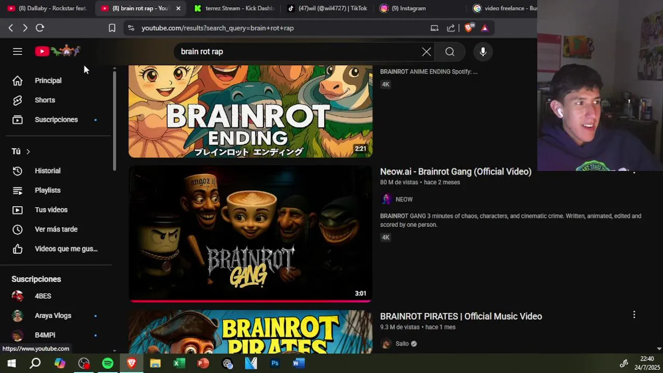Clear the search box with the X icon

(x=426, y=52)
